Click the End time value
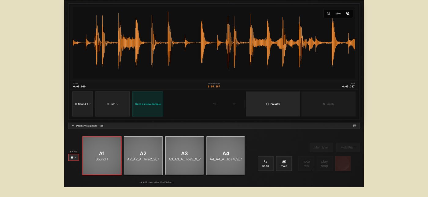This screenshot has height=197, width=428. pos(349,87)
